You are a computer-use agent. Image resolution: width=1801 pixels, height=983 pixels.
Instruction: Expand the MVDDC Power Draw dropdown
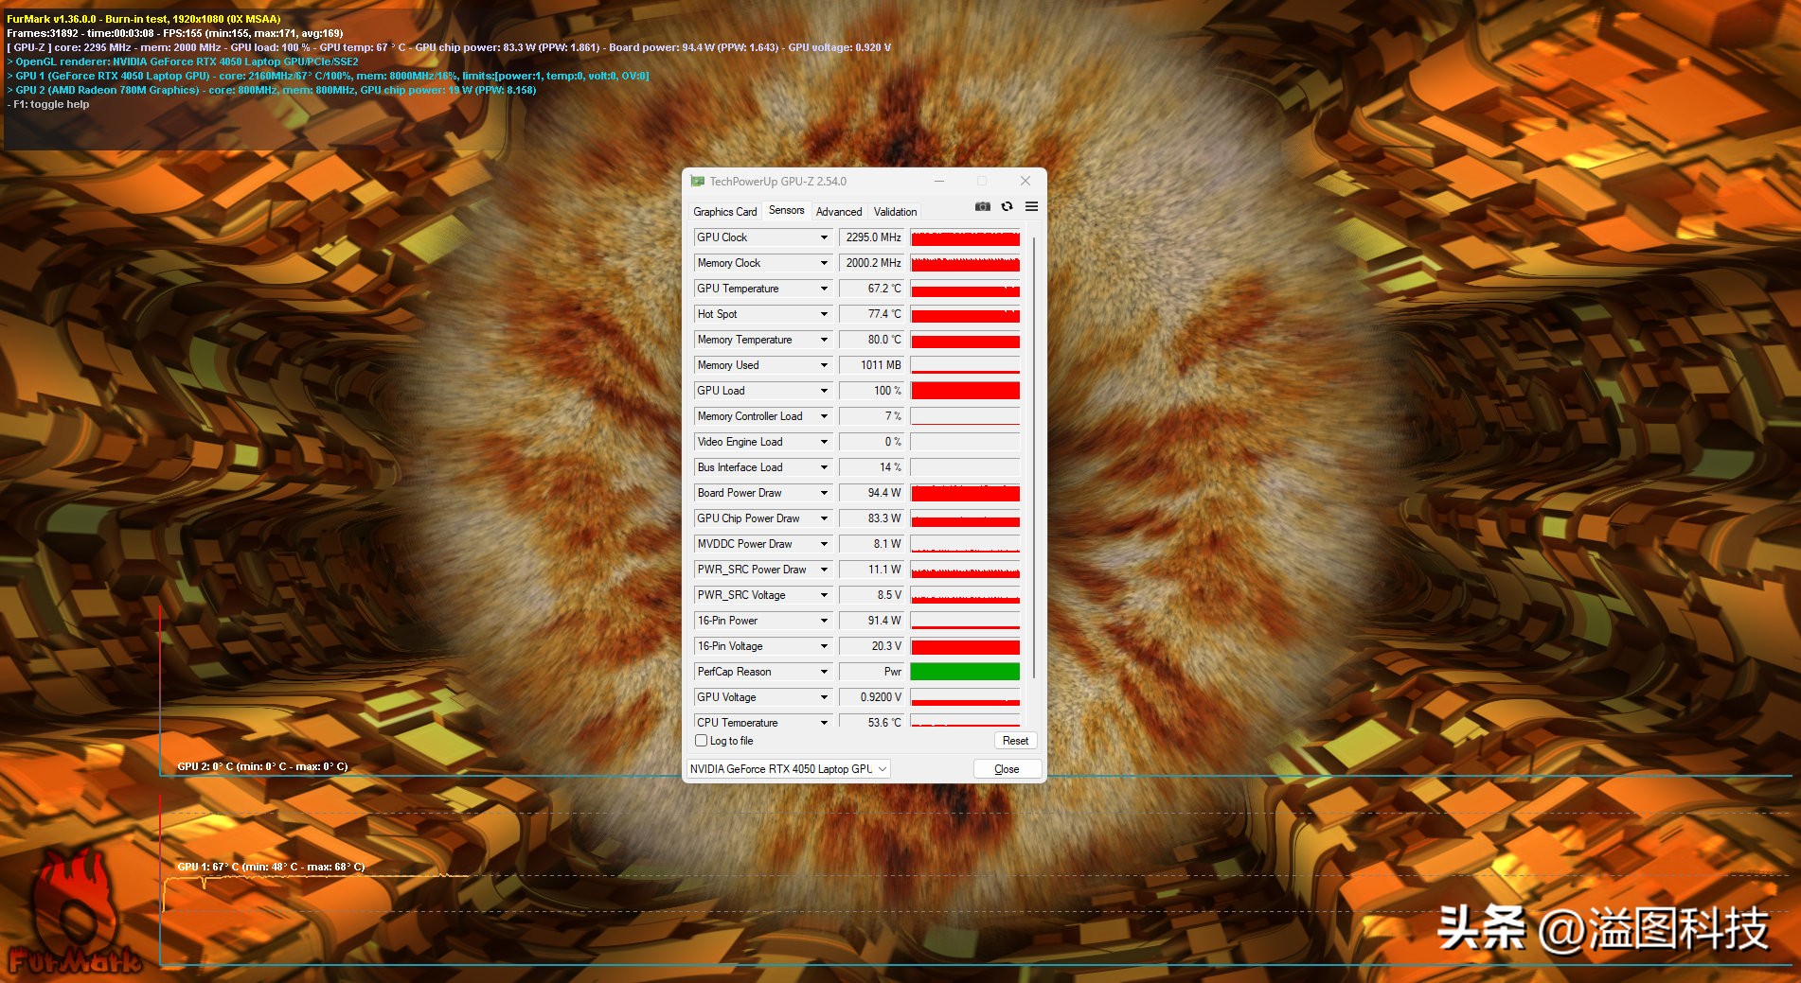point(824,544)
